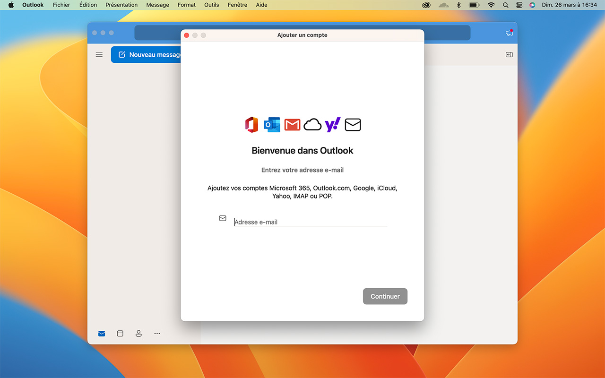Open the Mail view icon in bottom bar
605x378 pixels.
click(x=102, y=334)
